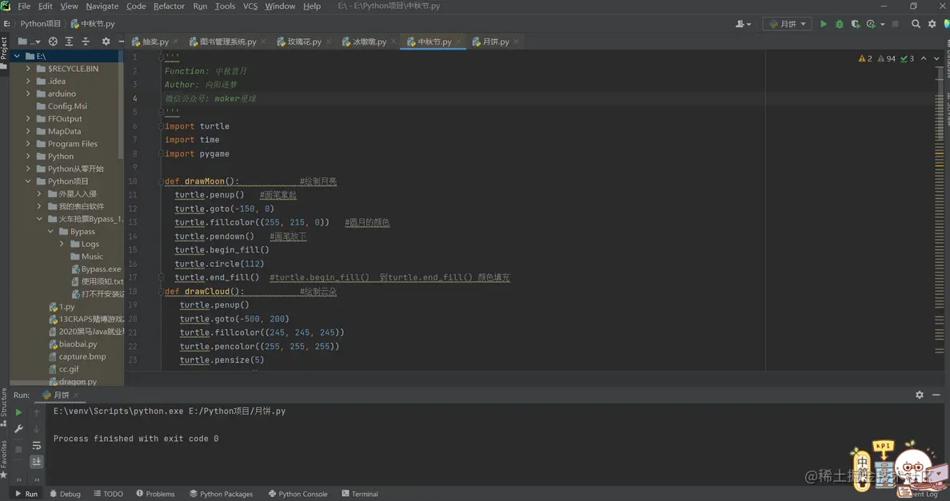The height and width of the screenshot is (501, 950).
Task: Open Project panel options gear
Action: (106, 41)
